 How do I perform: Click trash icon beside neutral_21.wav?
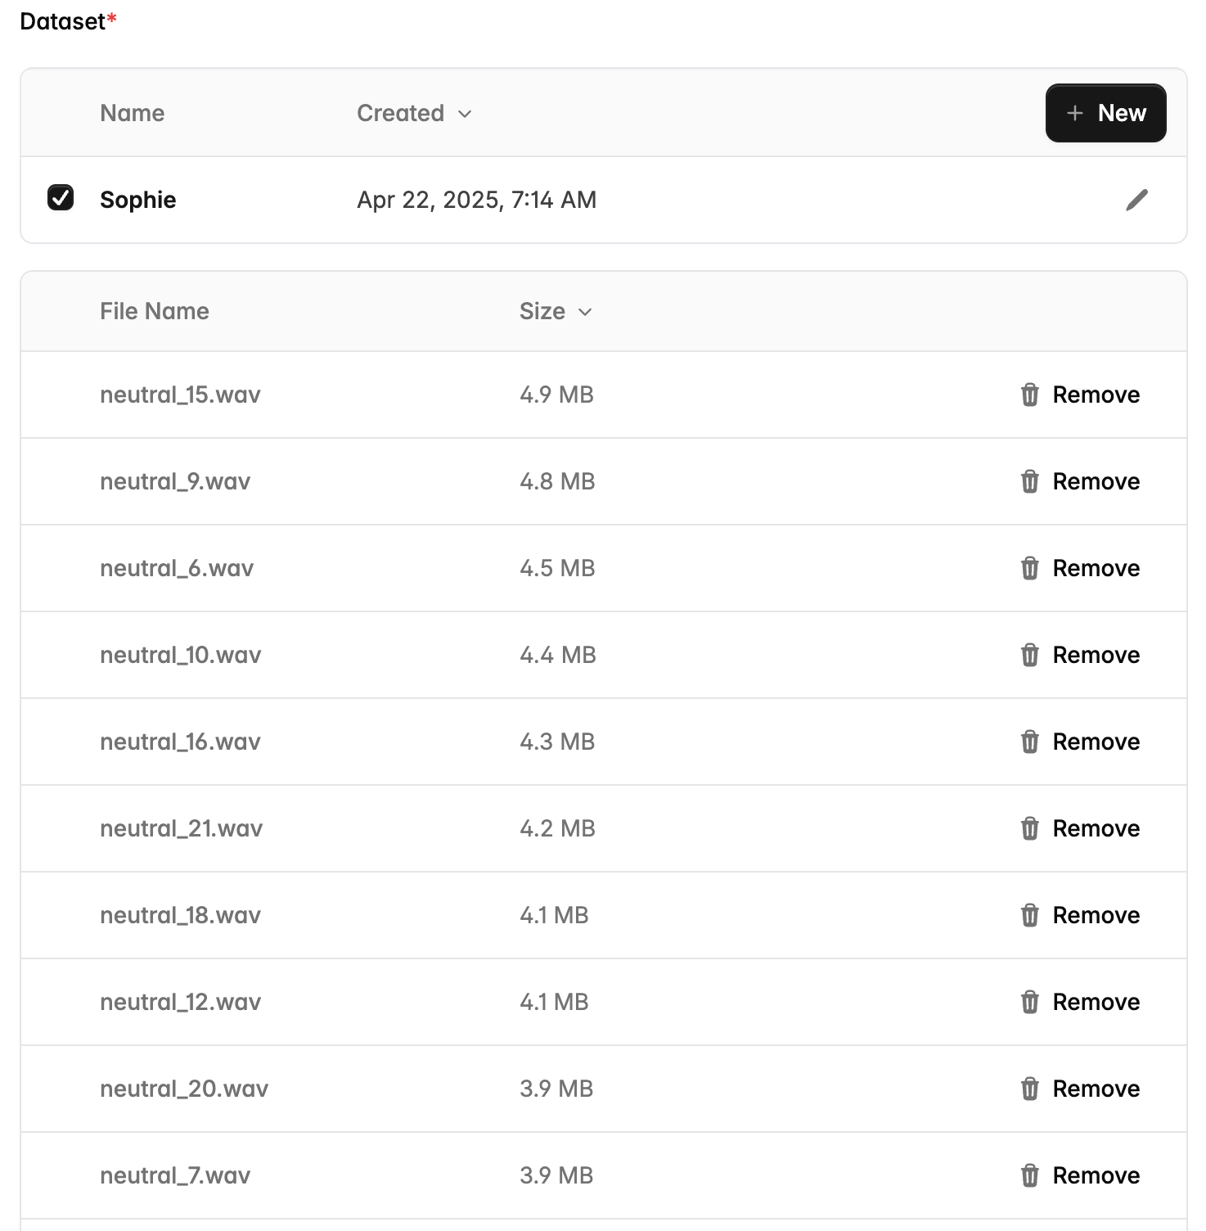(1029, 828)
